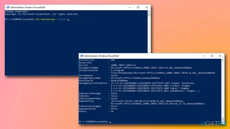Close the back PowerShell window
230x129 pixels.
[x=146, y=7]
